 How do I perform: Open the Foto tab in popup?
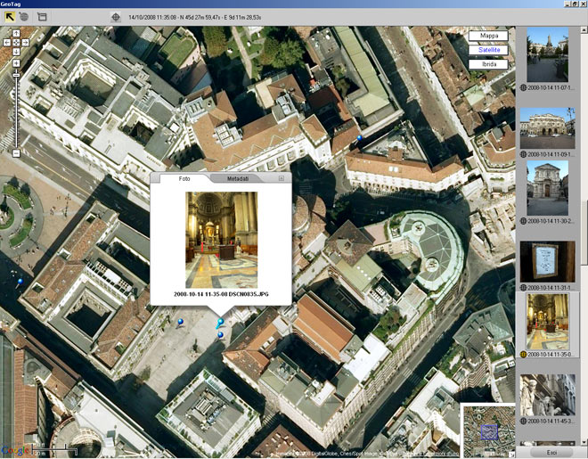[184, 178]
